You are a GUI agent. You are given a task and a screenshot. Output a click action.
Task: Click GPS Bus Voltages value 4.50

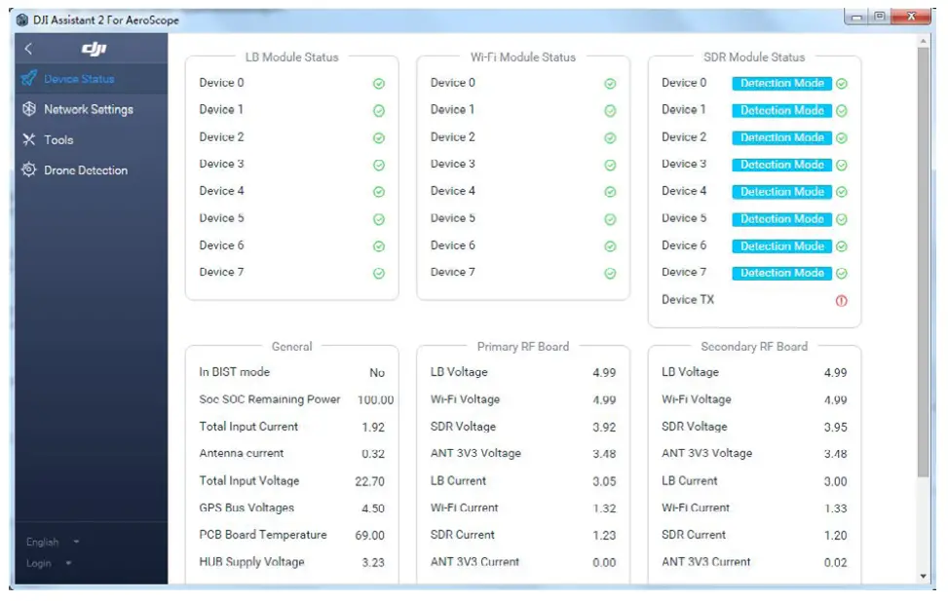pos(373,508)
